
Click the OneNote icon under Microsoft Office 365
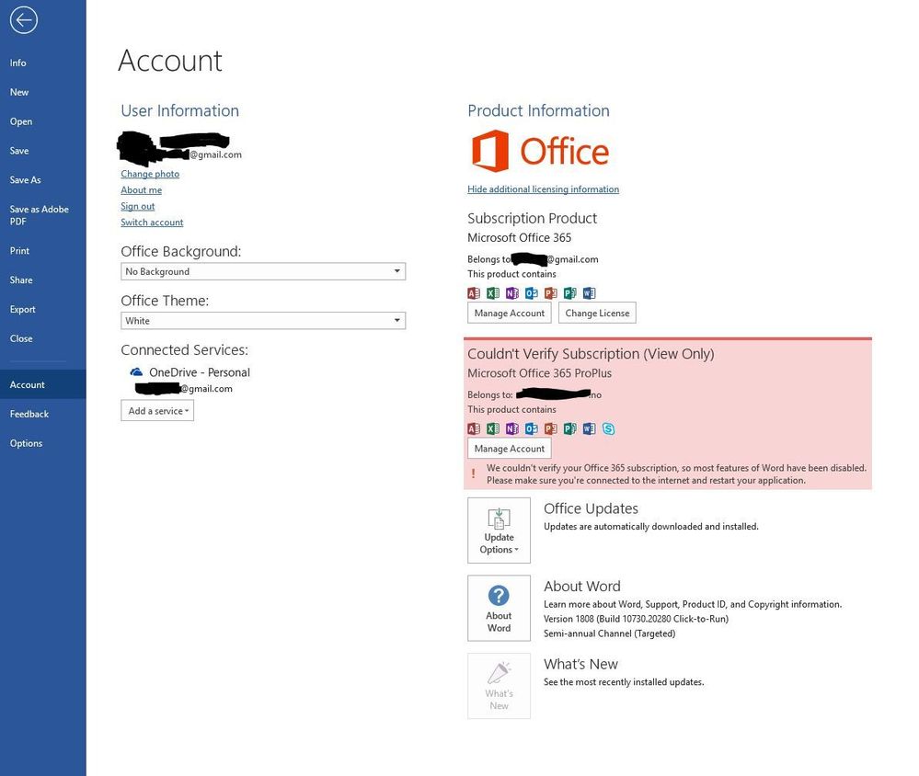pos(512,292)
